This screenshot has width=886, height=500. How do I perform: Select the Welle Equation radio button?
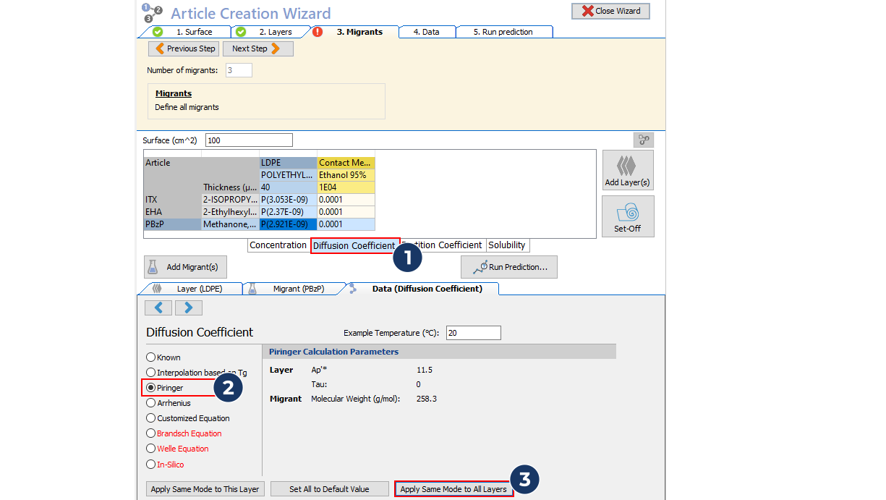pos(151,449)
